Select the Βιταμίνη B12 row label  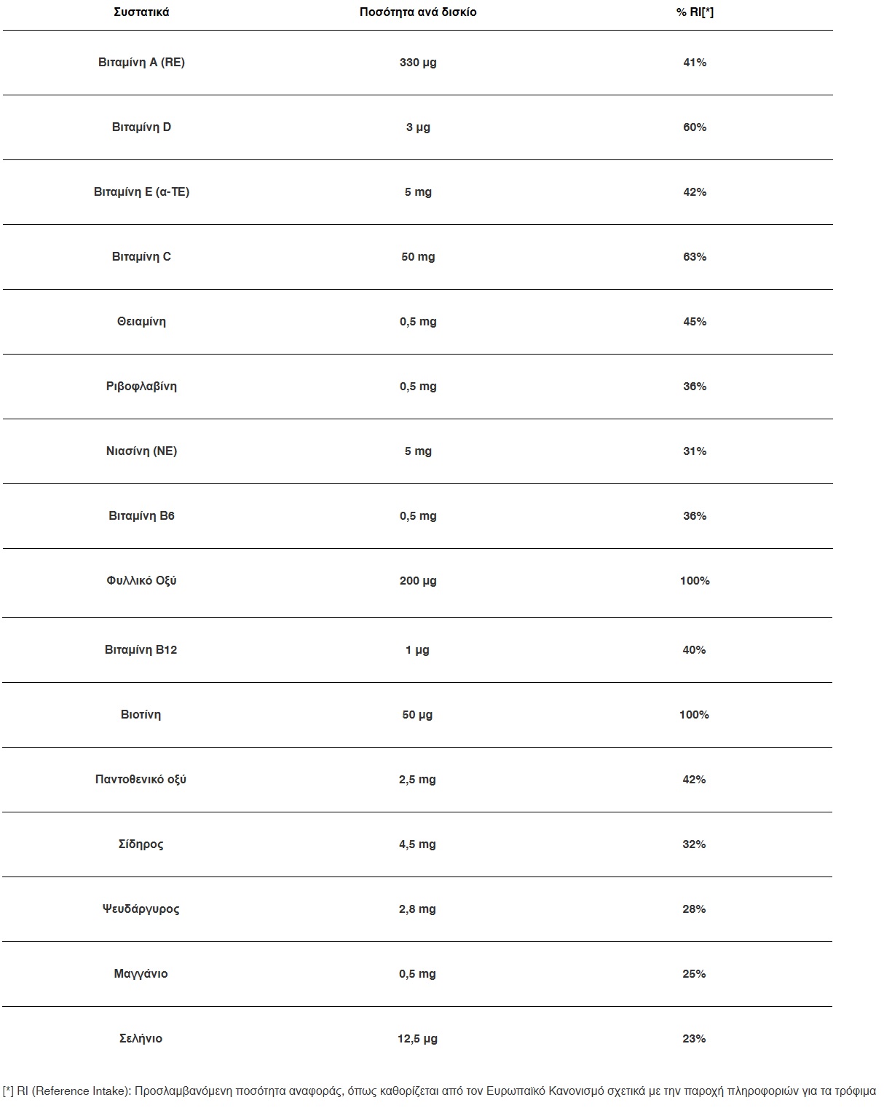coord(141,650)
